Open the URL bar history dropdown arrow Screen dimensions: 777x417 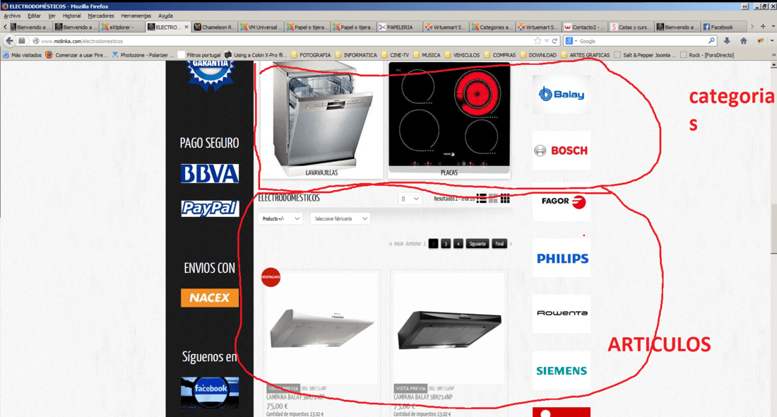(547, 41)
